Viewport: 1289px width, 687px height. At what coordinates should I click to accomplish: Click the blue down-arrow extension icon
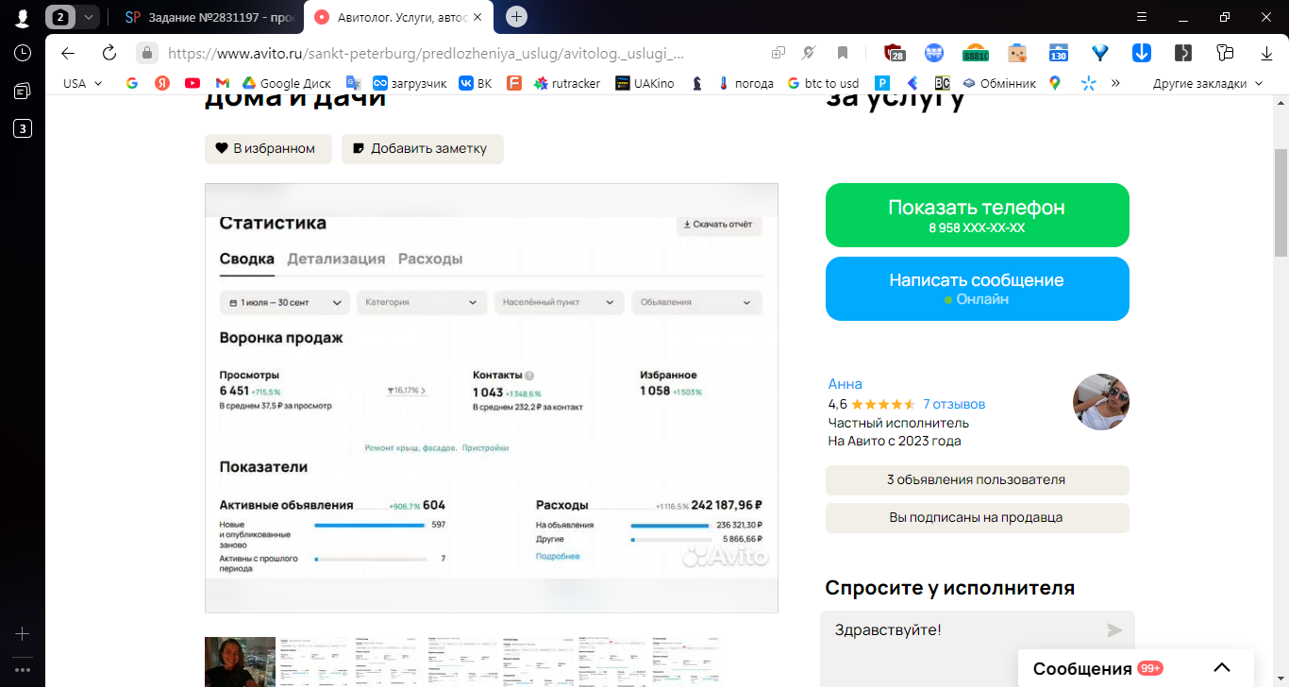[x=1141, y=53]
